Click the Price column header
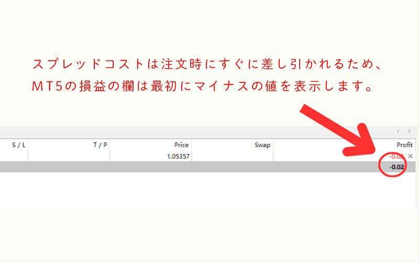The width and height of the screenshot is (419, 262). [x=181, y=145]
